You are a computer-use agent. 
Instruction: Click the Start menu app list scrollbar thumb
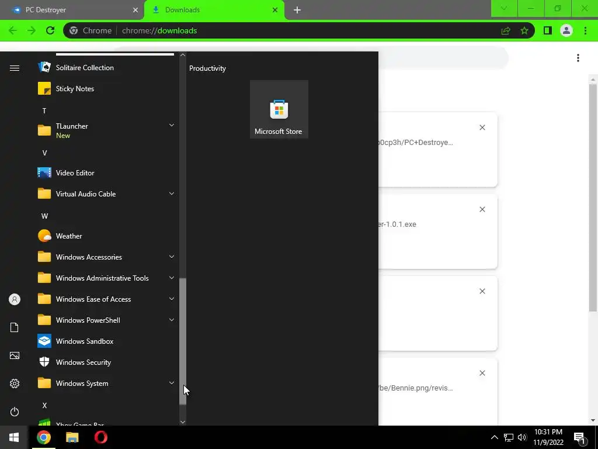[x=183, y=341]
